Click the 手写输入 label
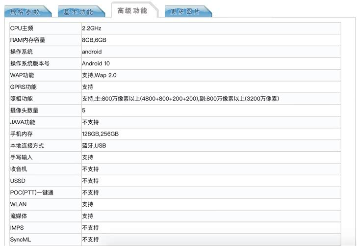Screen dimensions: 357x246 (22, 158)
